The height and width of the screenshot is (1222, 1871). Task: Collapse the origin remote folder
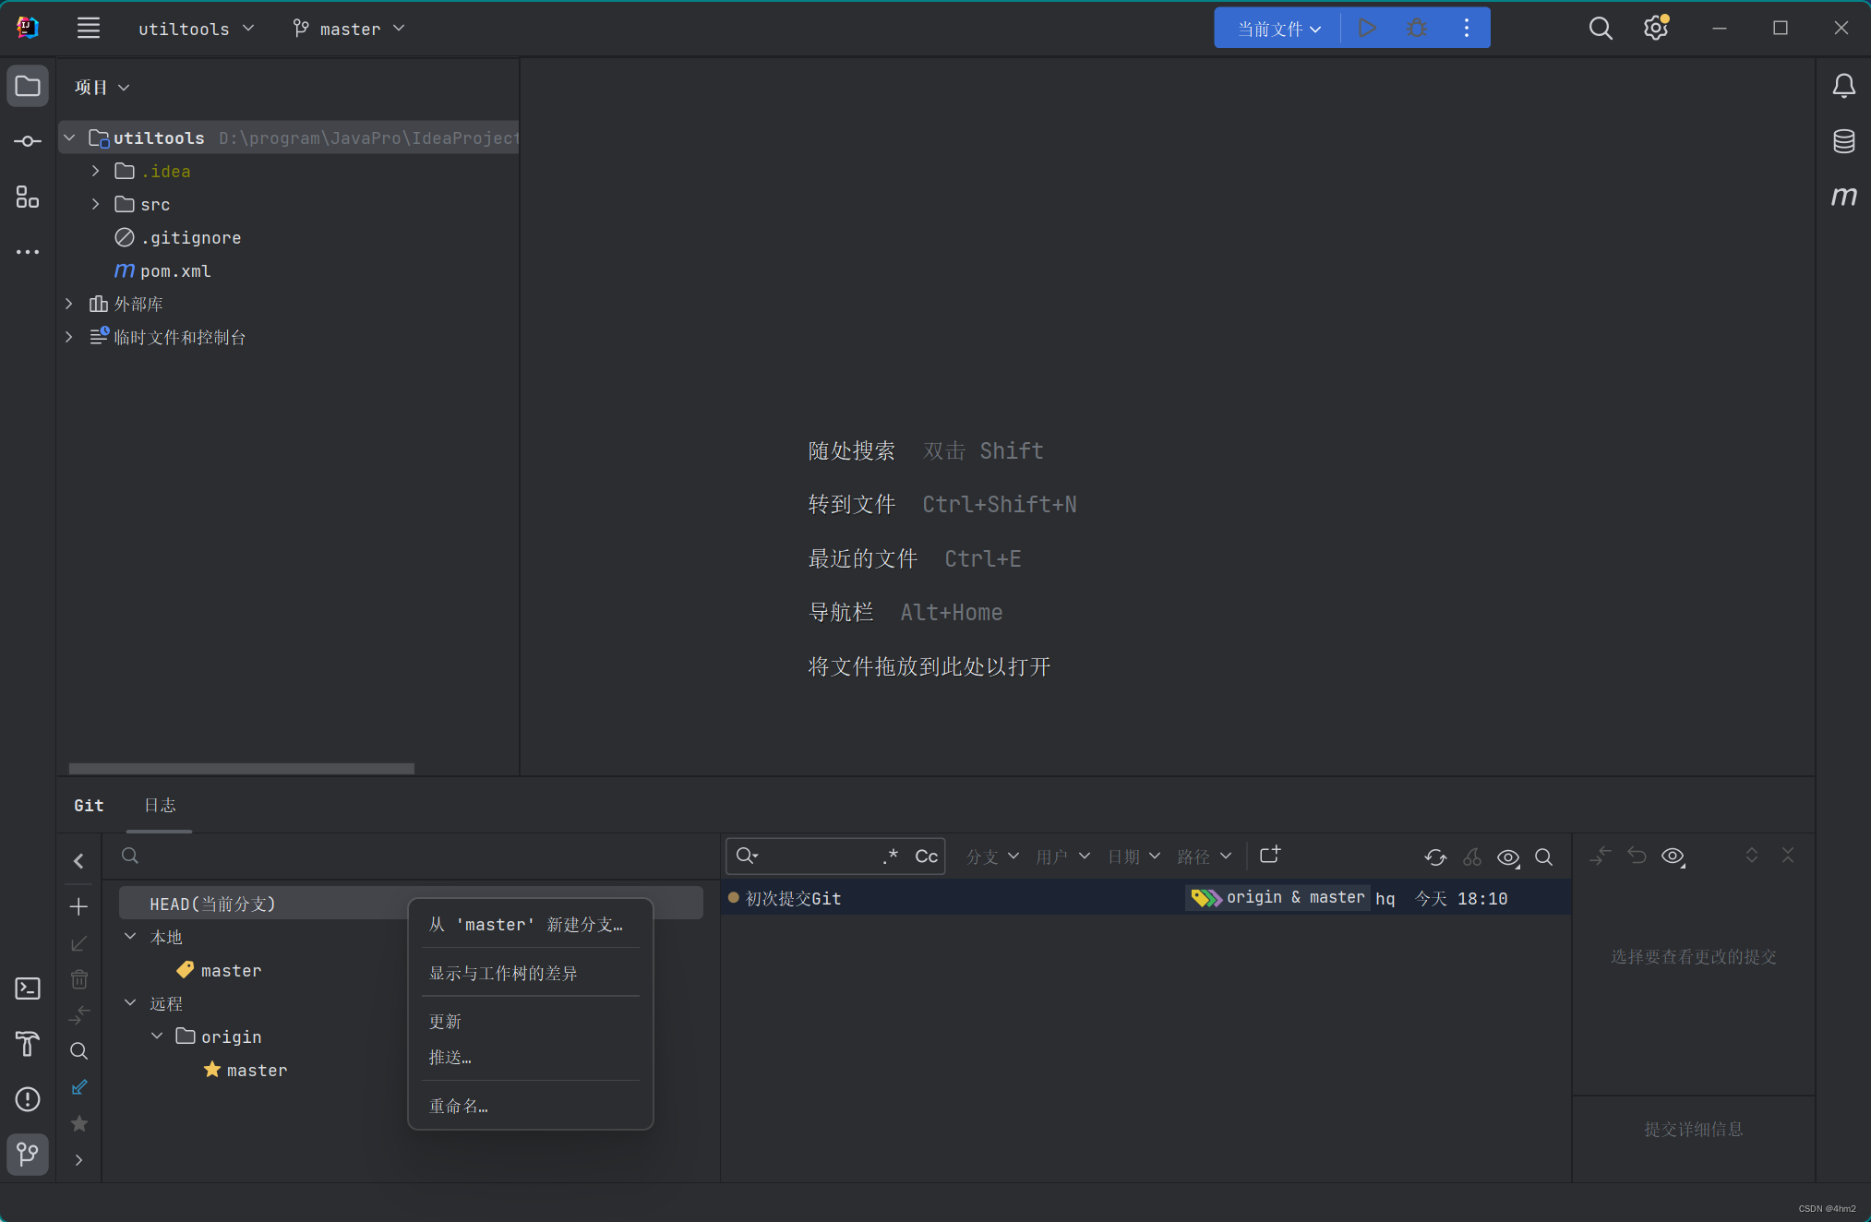[x=157, y=1036]
